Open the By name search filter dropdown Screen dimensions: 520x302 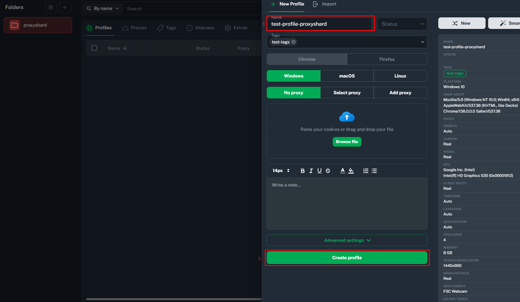(x=103, y=8)
